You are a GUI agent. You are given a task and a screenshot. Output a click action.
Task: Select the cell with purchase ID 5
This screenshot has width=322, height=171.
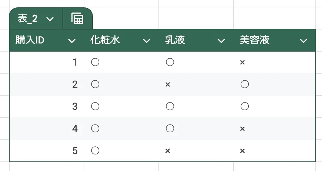click(x=47, y=151)
